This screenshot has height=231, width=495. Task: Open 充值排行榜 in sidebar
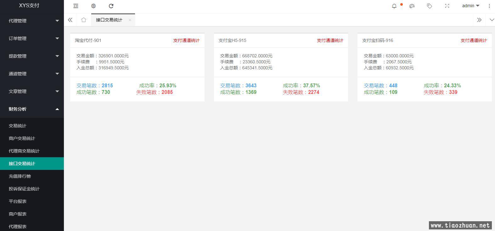(x=32, y=176)
